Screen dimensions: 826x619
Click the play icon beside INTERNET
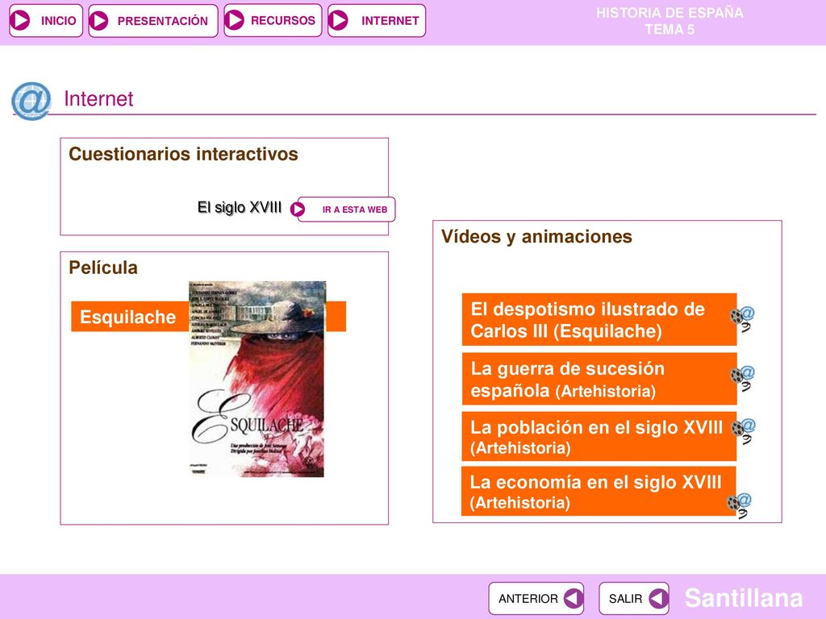point(338,20)
